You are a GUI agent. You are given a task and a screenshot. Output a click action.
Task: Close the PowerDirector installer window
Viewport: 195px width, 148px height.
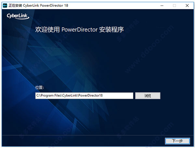coord(187,6)
